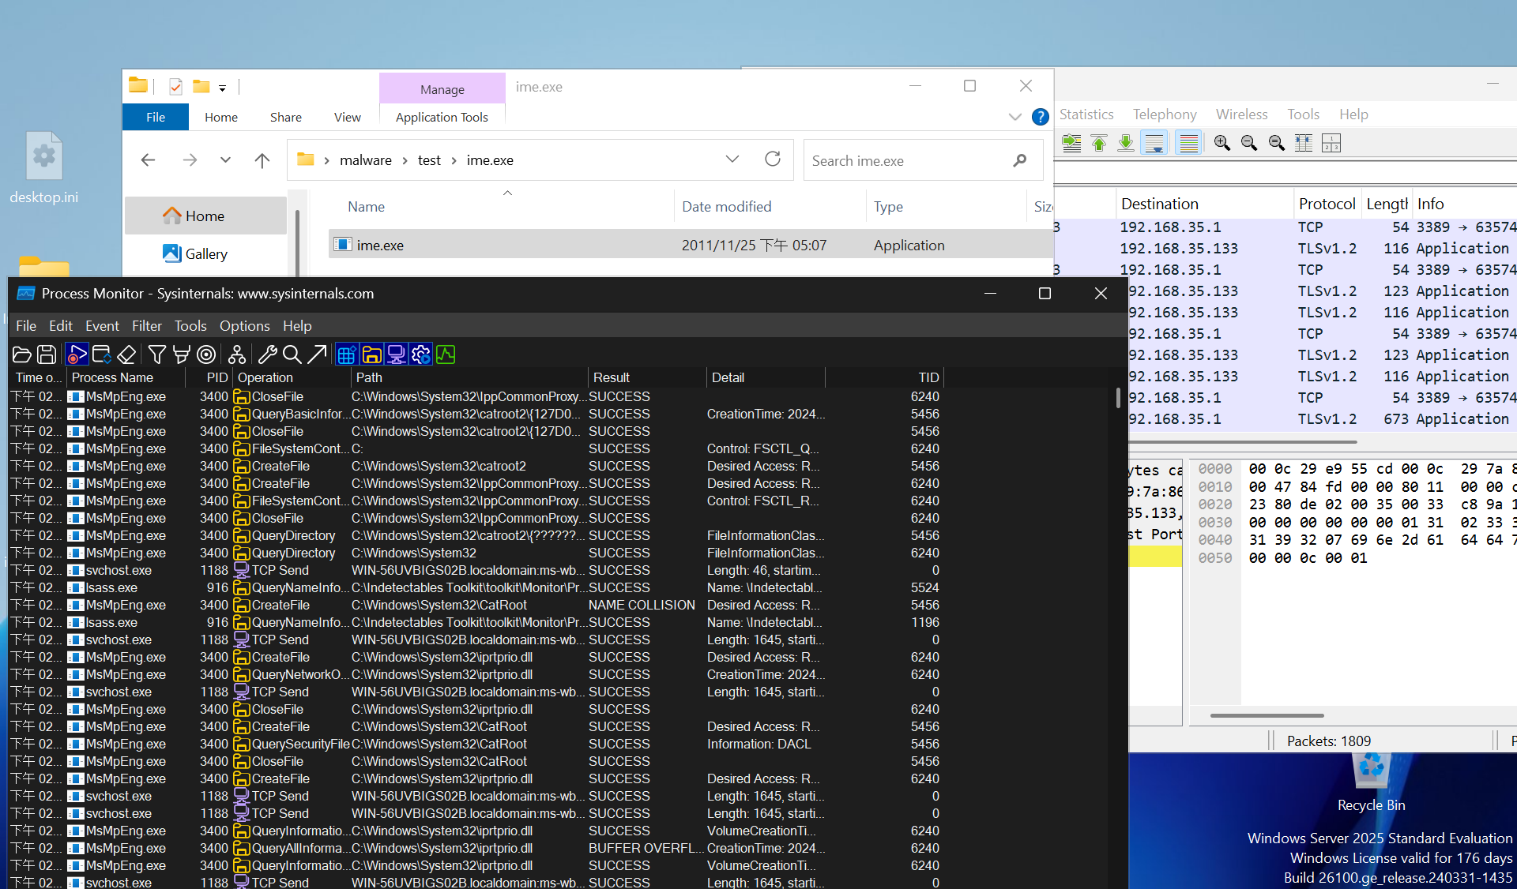
Task: Open the recent locations chevron in Explorer
Action: 225,160
